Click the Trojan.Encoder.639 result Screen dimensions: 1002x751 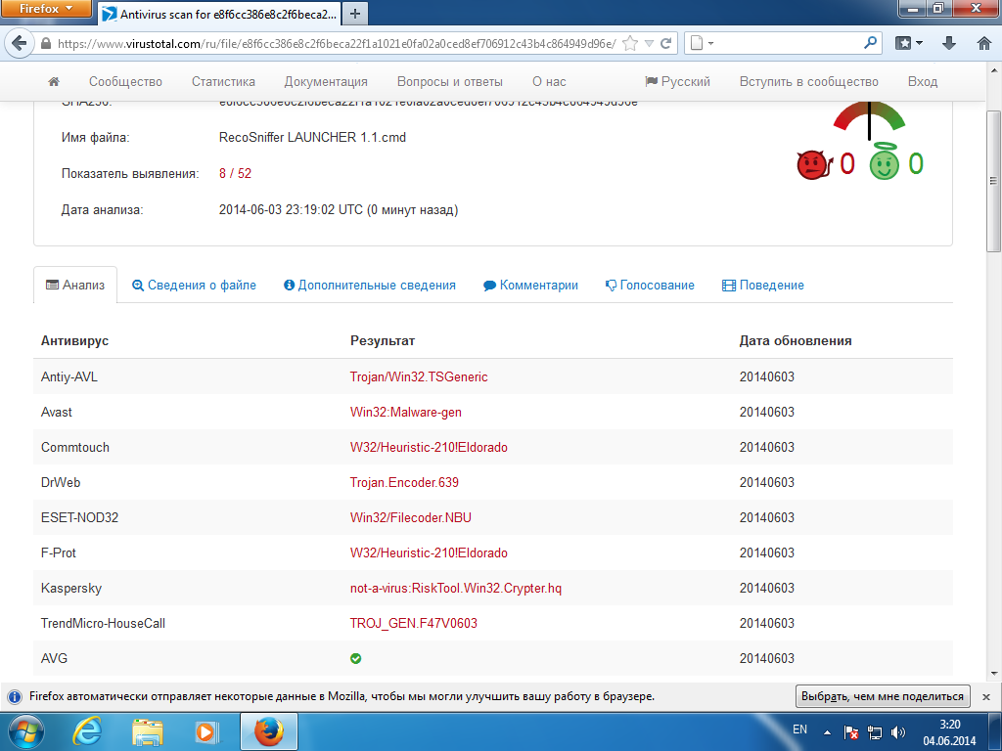pyautogui.click(x=404, y=482)
